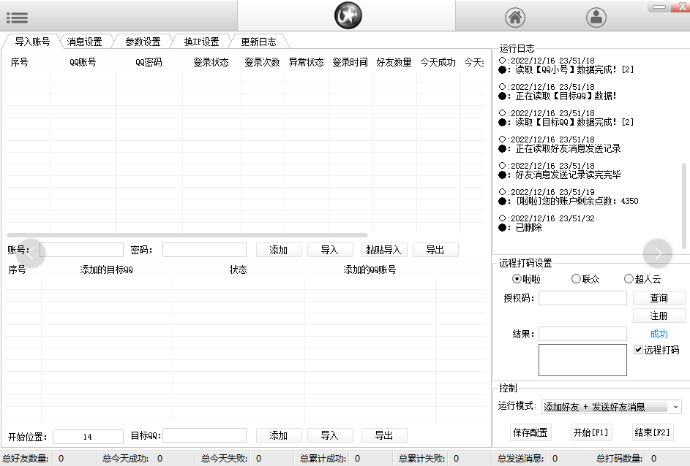Click the 添加的目标QQ column header
Screen dimensions: 690x466
pos(107,270)
